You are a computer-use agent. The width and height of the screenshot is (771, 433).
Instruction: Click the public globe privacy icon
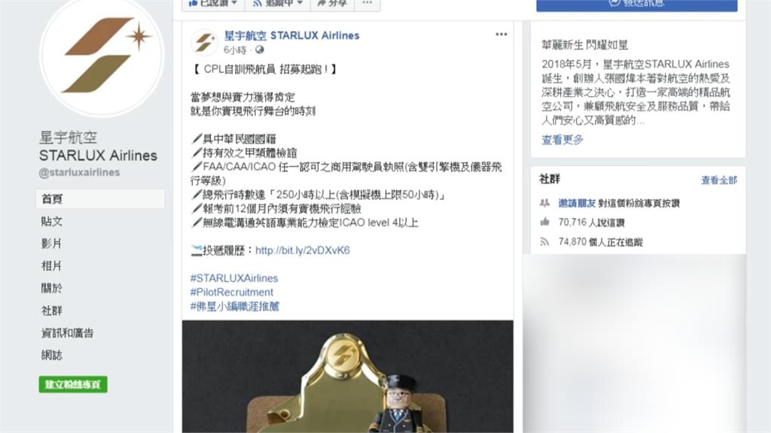[x=260, y=50]
